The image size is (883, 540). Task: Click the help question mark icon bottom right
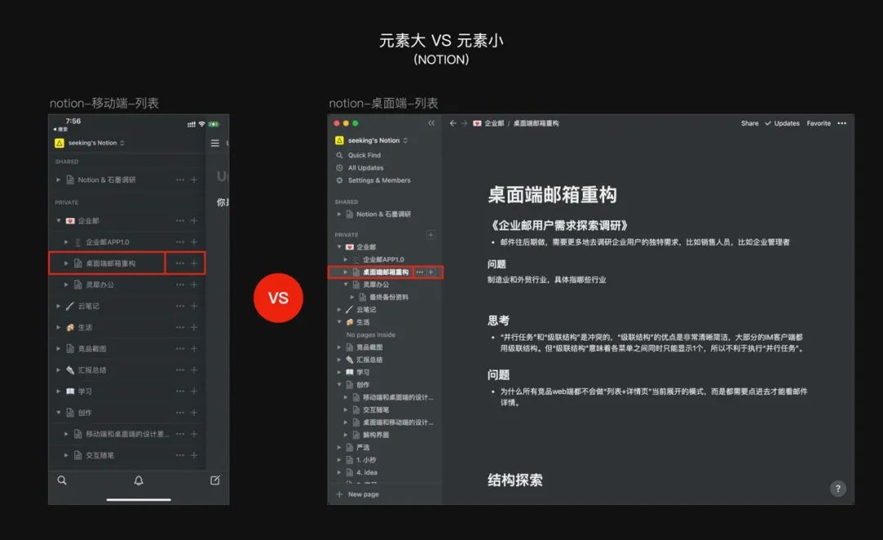[x=837, y=488]
